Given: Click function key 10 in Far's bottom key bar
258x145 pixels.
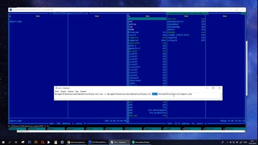Looking at the screenshot, I should (x=191, y=129).
